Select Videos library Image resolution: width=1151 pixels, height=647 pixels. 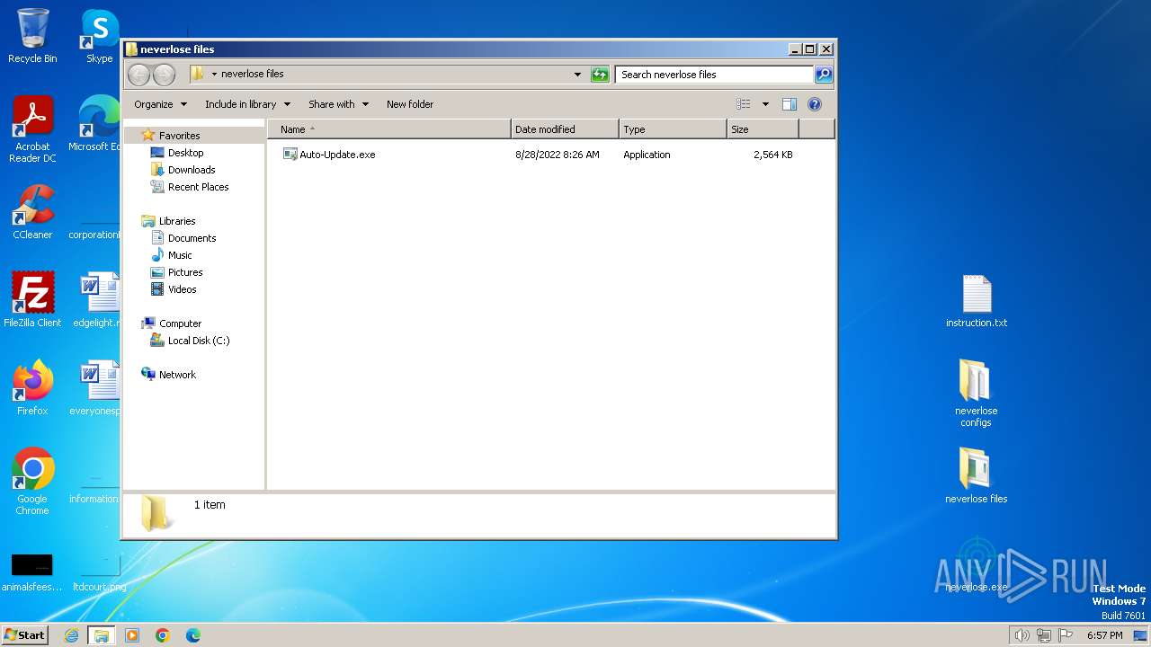tap(182, 289)
